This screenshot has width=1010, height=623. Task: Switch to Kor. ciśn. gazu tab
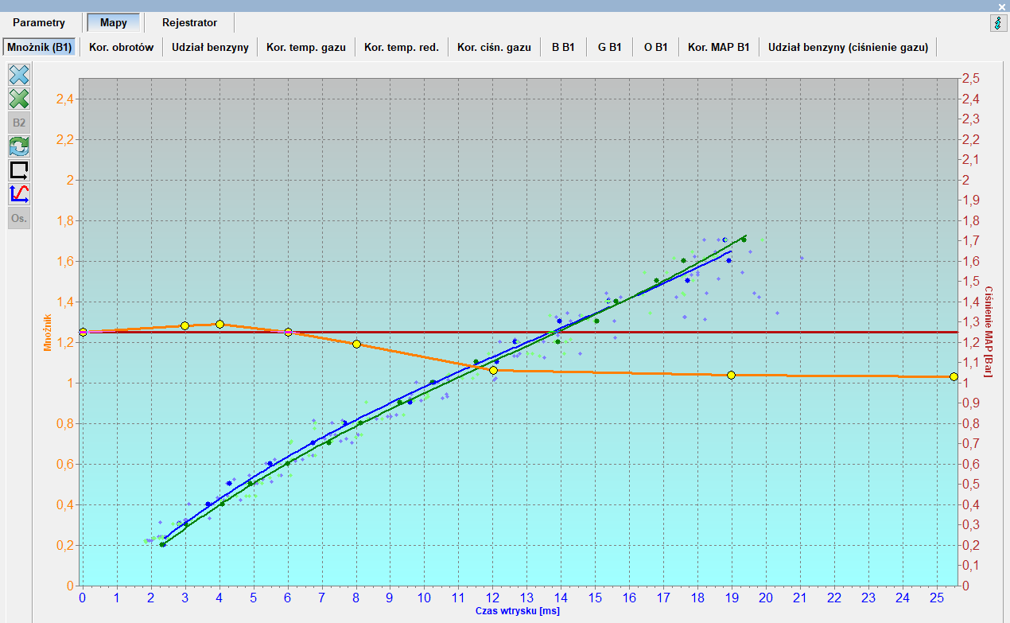(494, 47)
